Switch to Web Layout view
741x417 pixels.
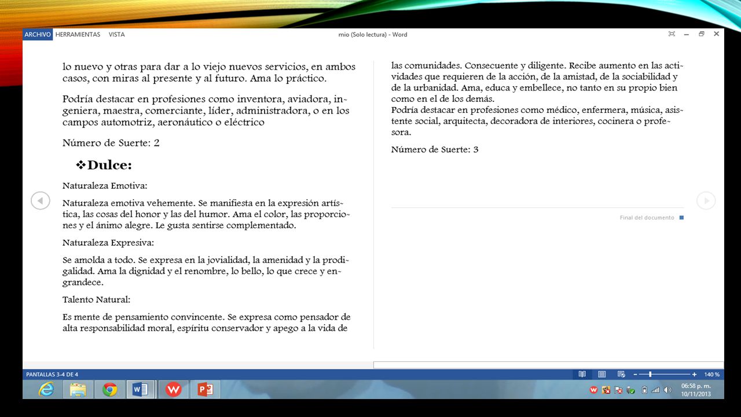[x=621, y=374]
